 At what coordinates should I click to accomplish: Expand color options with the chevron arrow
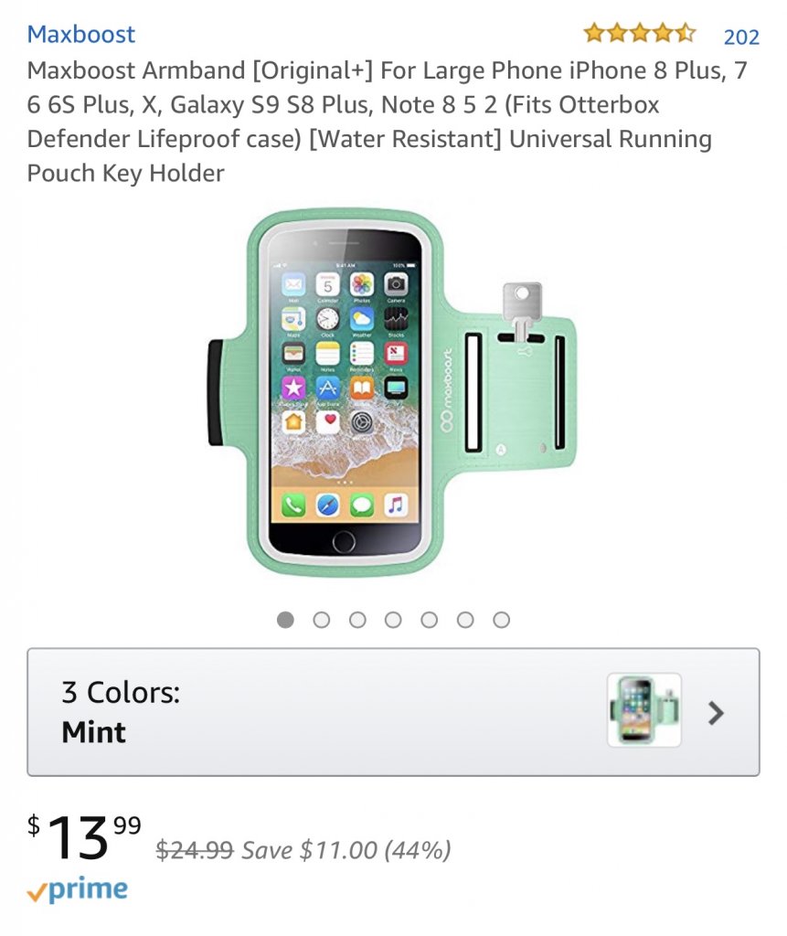716,713
